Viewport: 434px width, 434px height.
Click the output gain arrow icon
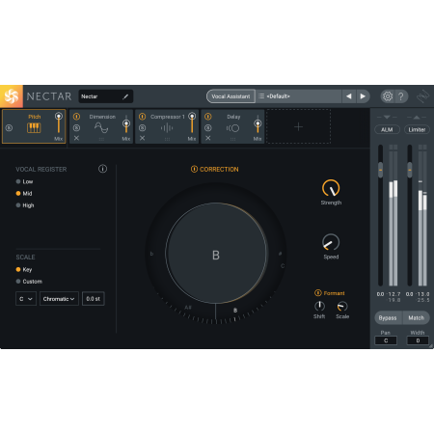pos(417,117)
